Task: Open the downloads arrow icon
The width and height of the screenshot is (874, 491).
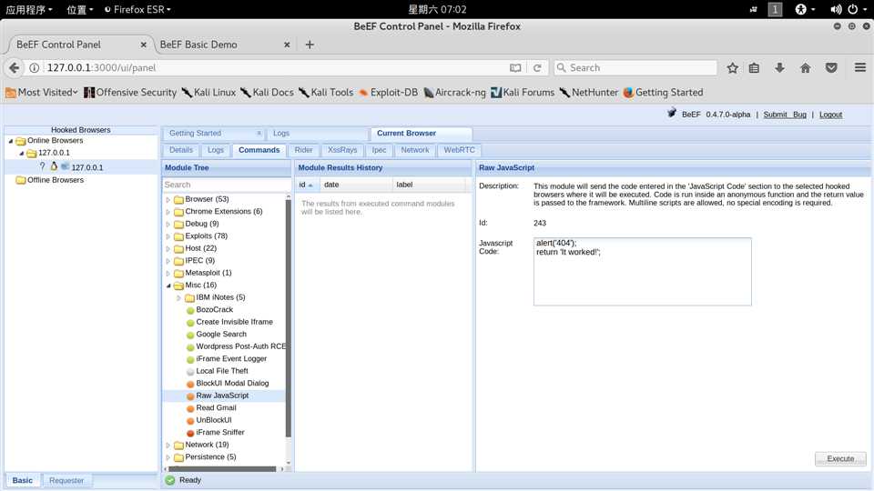Action: click(780, 68)
